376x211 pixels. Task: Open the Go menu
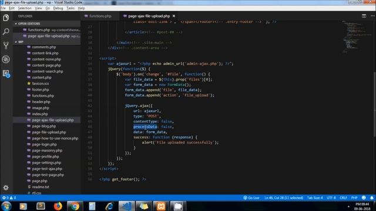pyautogui.click(x=48, y=8)
